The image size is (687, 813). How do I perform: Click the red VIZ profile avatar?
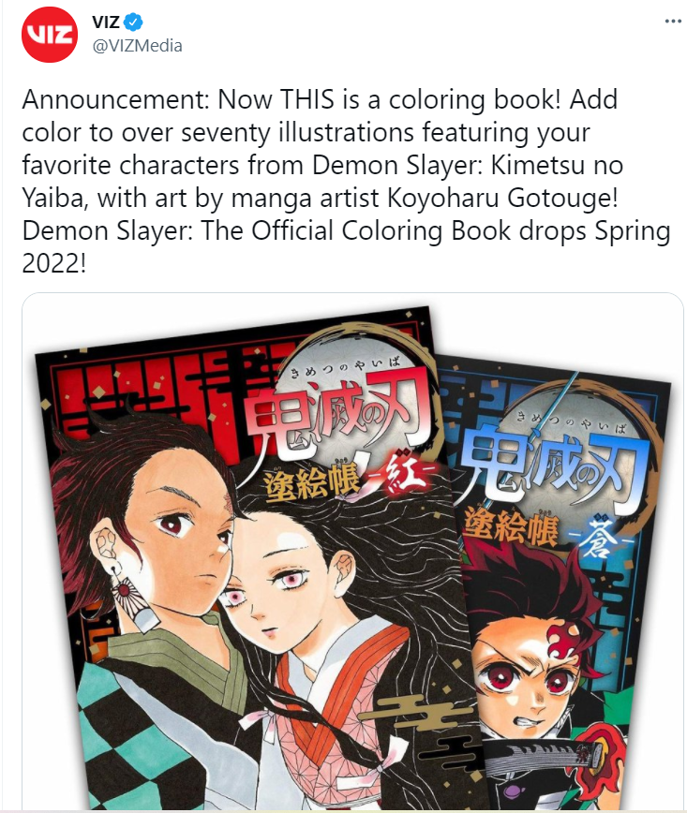[50, 35]
